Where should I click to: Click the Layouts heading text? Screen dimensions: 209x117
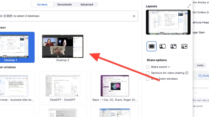point(151,6)
